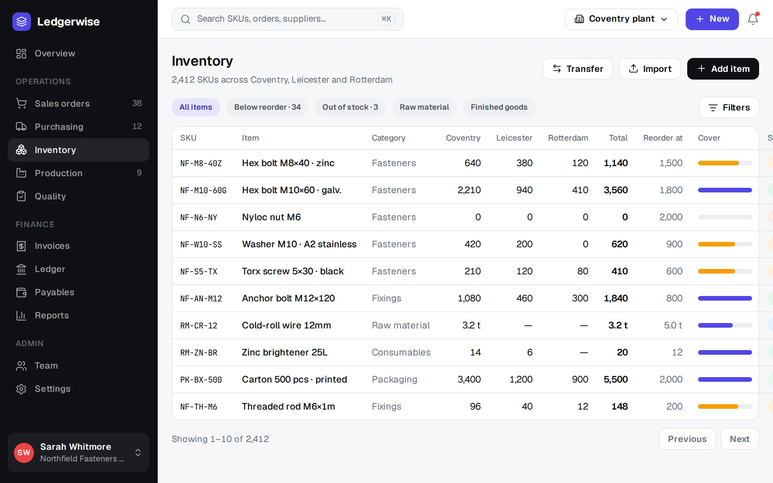Screen dimensions: 773x483
Task: Show Out of stock items tab
Action: [350, 107]
